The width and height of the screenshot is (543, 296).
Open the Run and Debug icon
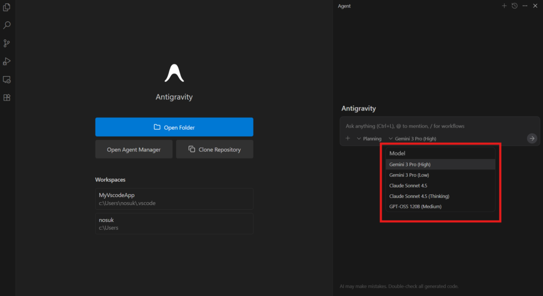coord(7,61)
